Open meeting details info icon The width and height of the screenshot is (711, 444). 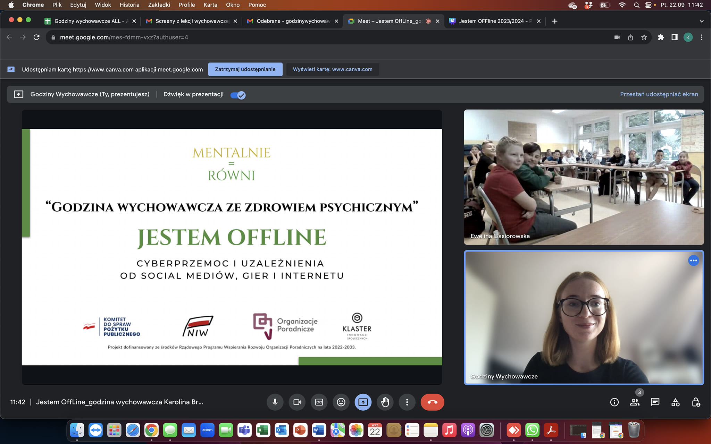(x=614, y=402)
